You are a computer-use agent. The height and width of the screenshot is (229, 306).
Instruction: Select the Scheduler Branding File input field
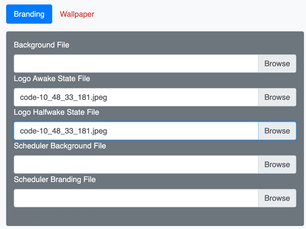click(136, 198)
